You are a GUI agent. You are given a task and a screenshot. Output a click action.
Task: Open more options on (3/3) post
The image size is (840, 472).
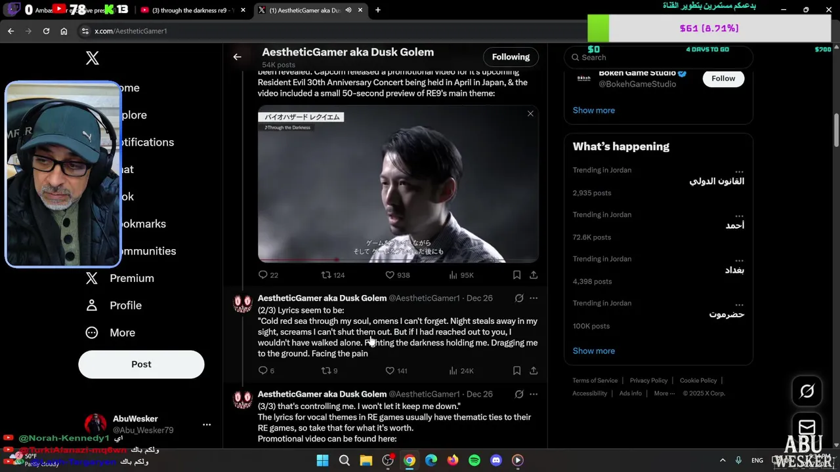pyautogui.click(x=534, y=394)
